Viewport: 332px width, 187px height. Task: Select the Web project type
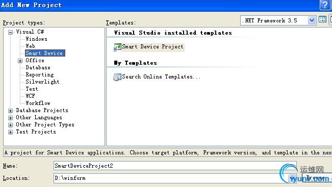click(30, 46)
